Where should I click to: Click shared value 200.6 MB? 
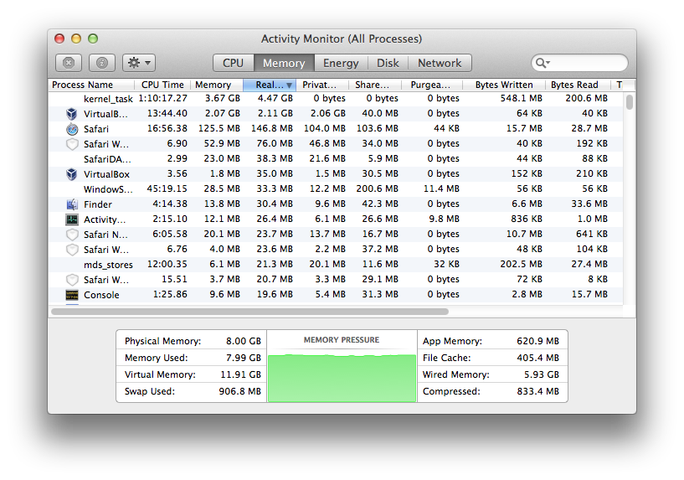377,188
